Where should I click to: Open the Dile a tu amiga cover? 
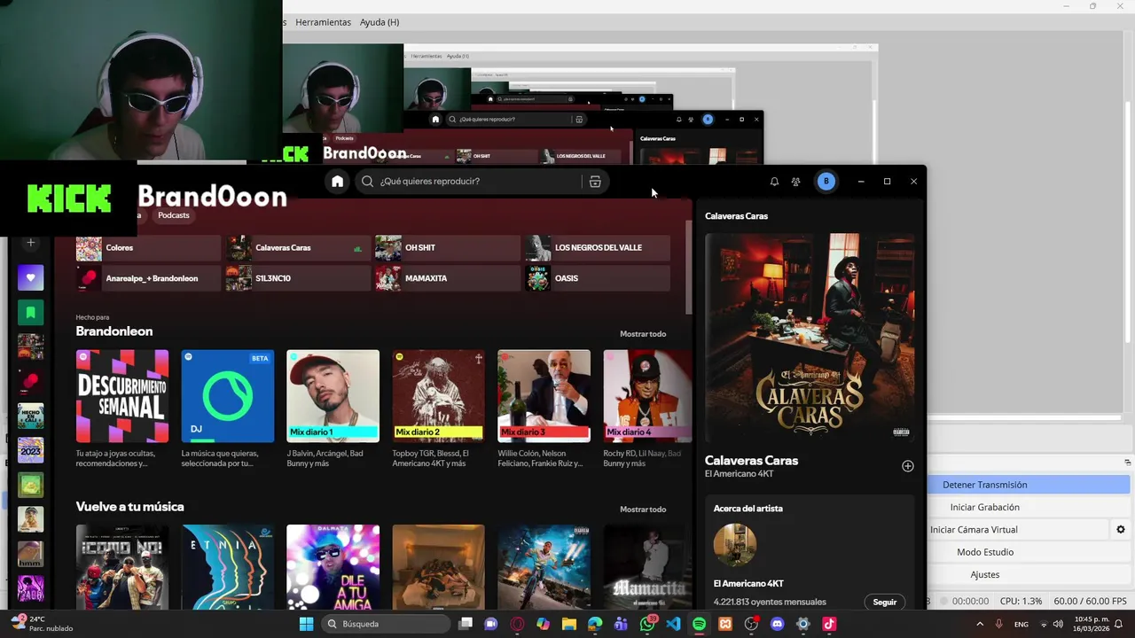coord(333,567)
